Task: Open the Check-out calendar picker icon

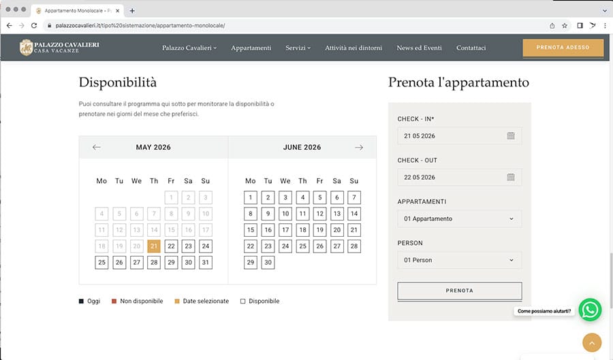Action: (511, 177)
